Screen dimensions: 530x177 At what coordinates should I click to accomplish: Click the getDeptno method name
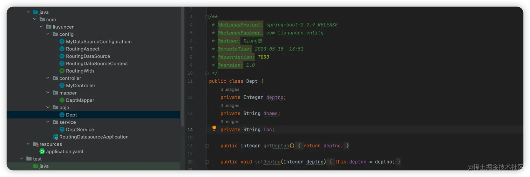pyautogui.click(x=276, y=145)
